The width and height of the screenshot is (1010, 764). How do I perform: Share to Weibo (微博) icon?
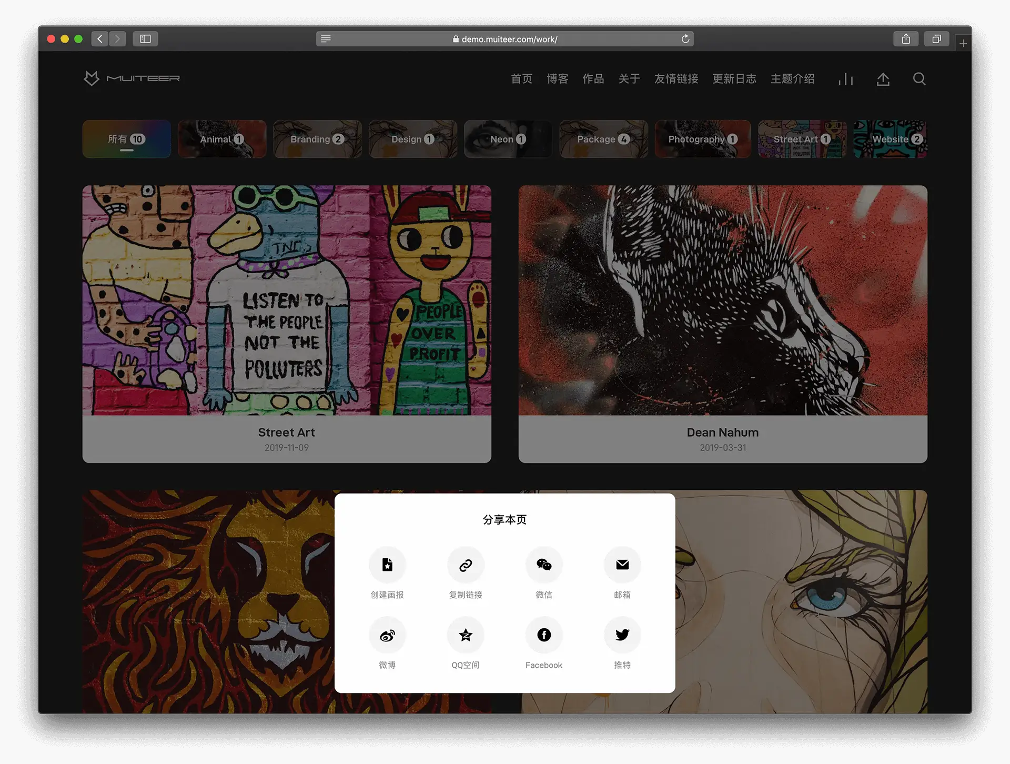[x=387, y=635]
